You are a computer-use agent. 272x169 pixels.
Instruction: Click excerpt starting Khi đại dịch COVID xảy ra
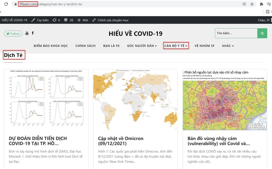224,157
